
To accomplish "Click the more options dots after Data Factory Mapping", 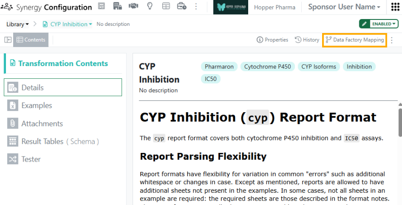I will coord(392,40).
